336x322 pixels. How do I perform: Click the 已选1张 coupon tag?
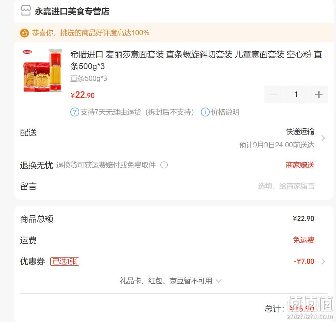[65, 261]
